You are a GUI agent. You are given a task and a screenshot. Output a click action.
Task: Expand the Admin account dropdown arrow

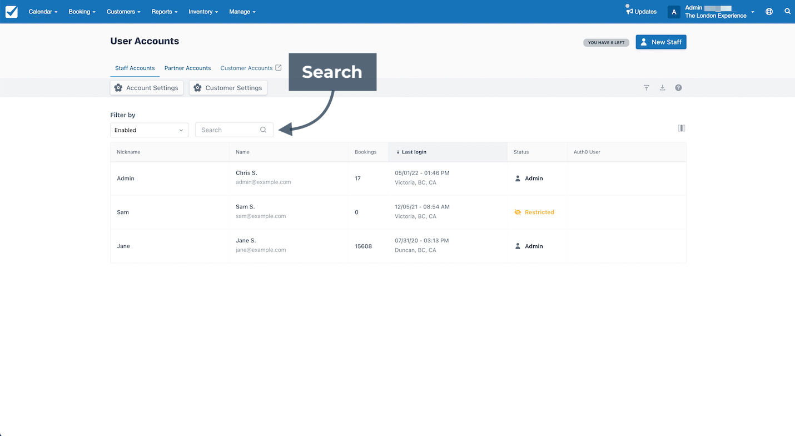point(753,12)
